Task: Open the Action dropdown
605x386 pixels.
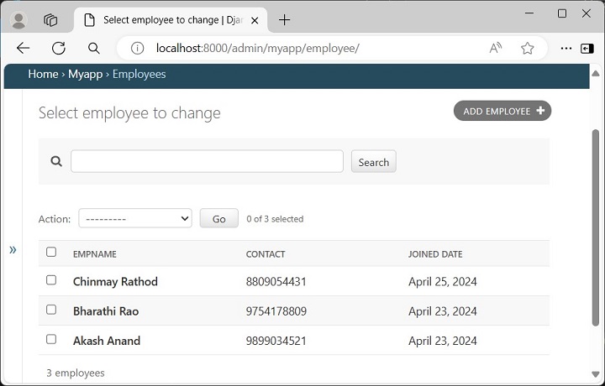Action: pyautogui.click(x=135, y=218)
